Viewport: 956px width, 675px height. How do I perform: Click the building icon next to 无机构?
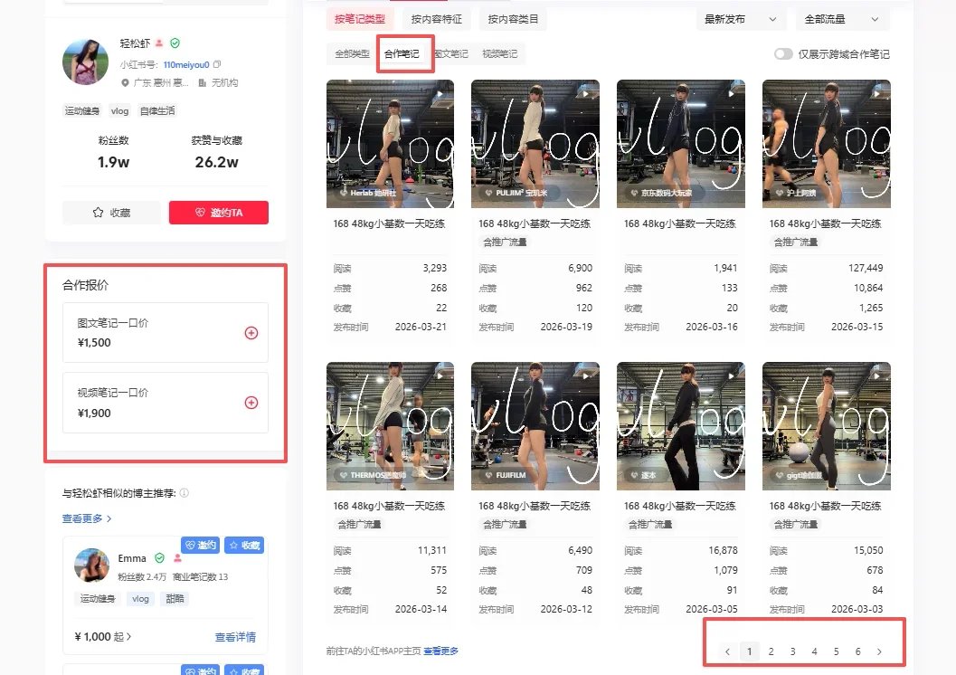(x=203, y=82)
